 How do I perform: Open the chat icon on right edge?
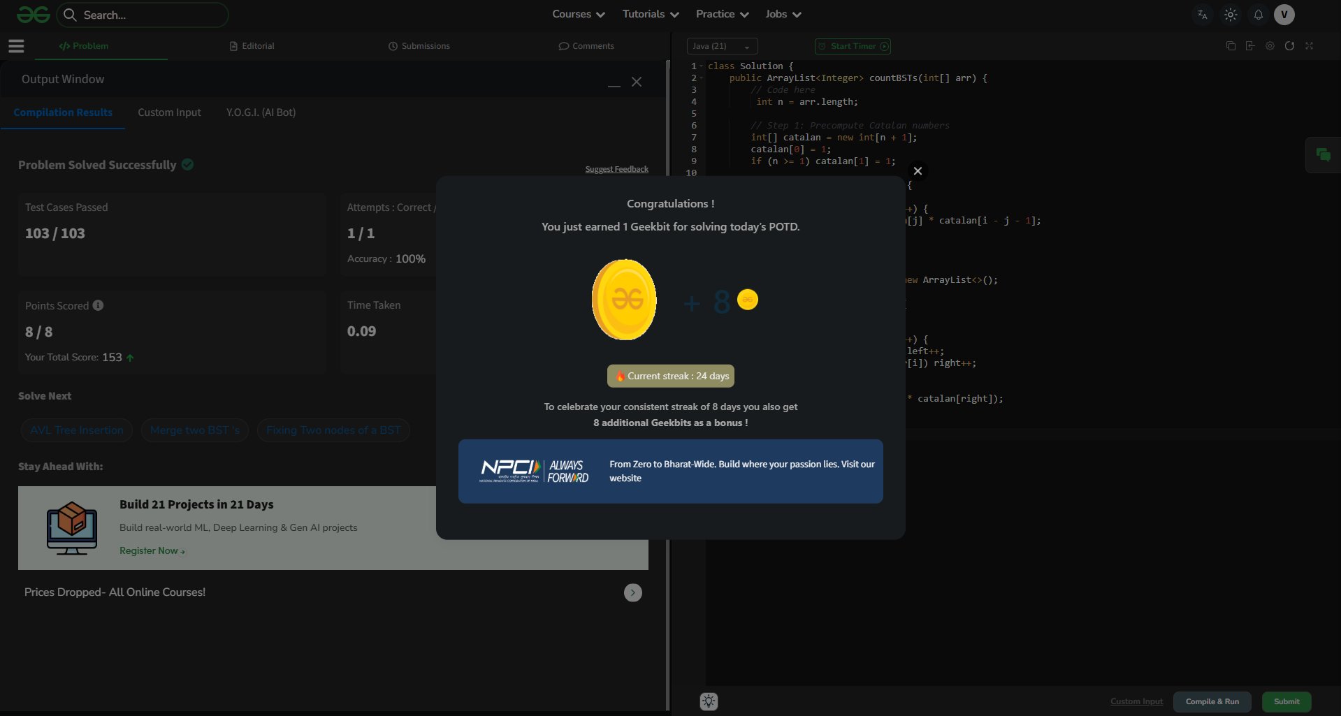1323,155
